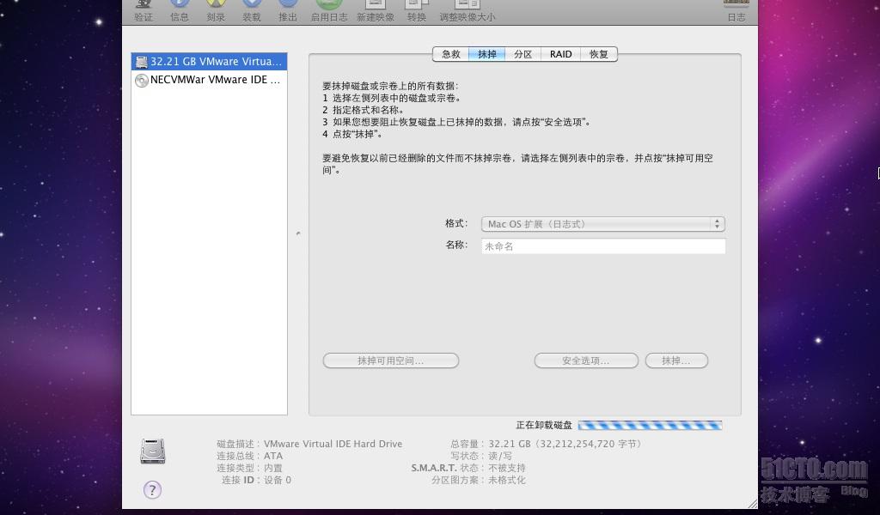Switch to the 抹掉 (Erase) tab
This screenshot has width=880, height=515.
click(x=486, y=54)
